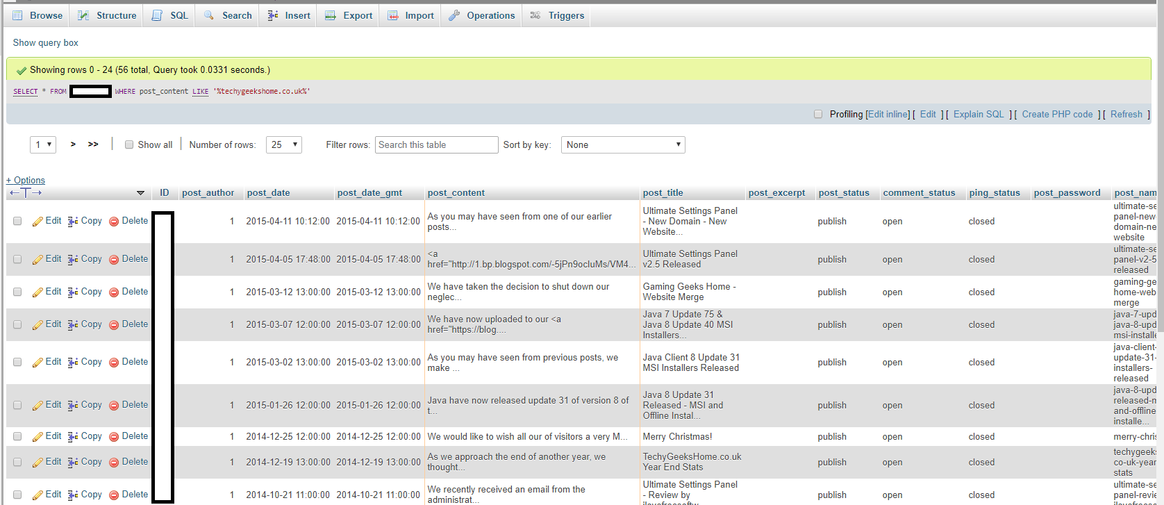Sort by the post_status column header
This screenshot has height=505, width=1164.
(844, 193)
